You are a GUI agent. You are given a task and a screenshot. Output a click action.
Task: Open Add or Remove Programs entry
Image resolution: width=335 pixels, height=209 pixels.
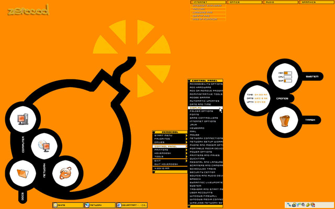coord(205,91)
